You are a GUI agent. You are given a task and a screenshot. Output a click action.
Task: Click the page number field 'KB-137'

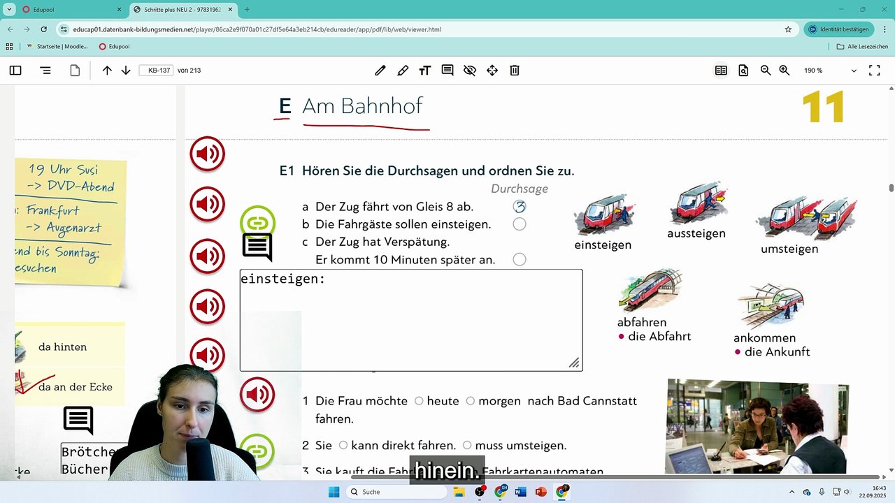click(156, 71)
